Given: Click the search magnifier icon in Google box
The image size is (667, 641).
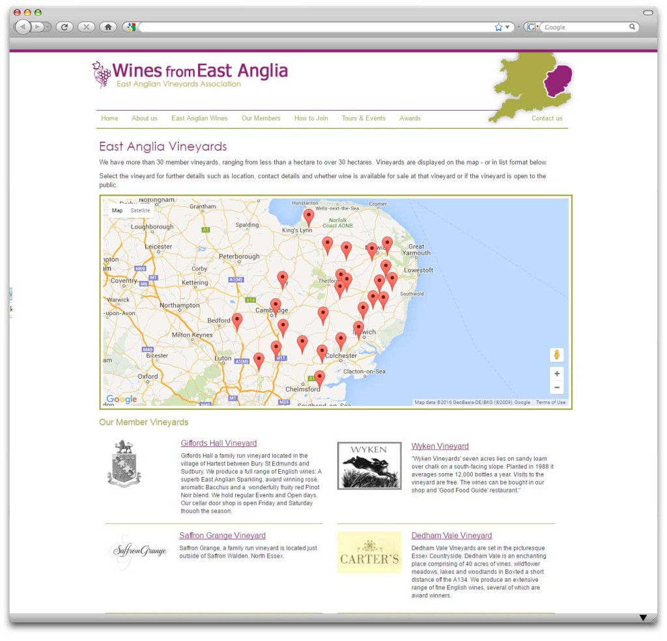Looking at the screenshot, I should (632, 27).
